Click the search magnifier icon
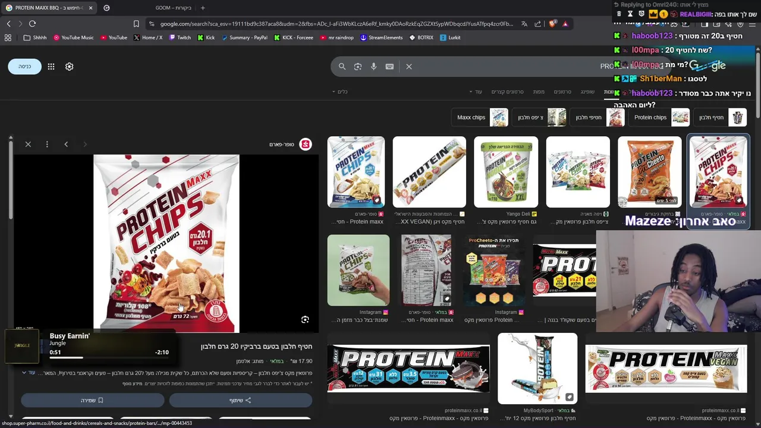This screenshot has width=761, height=428. point(342,67)
